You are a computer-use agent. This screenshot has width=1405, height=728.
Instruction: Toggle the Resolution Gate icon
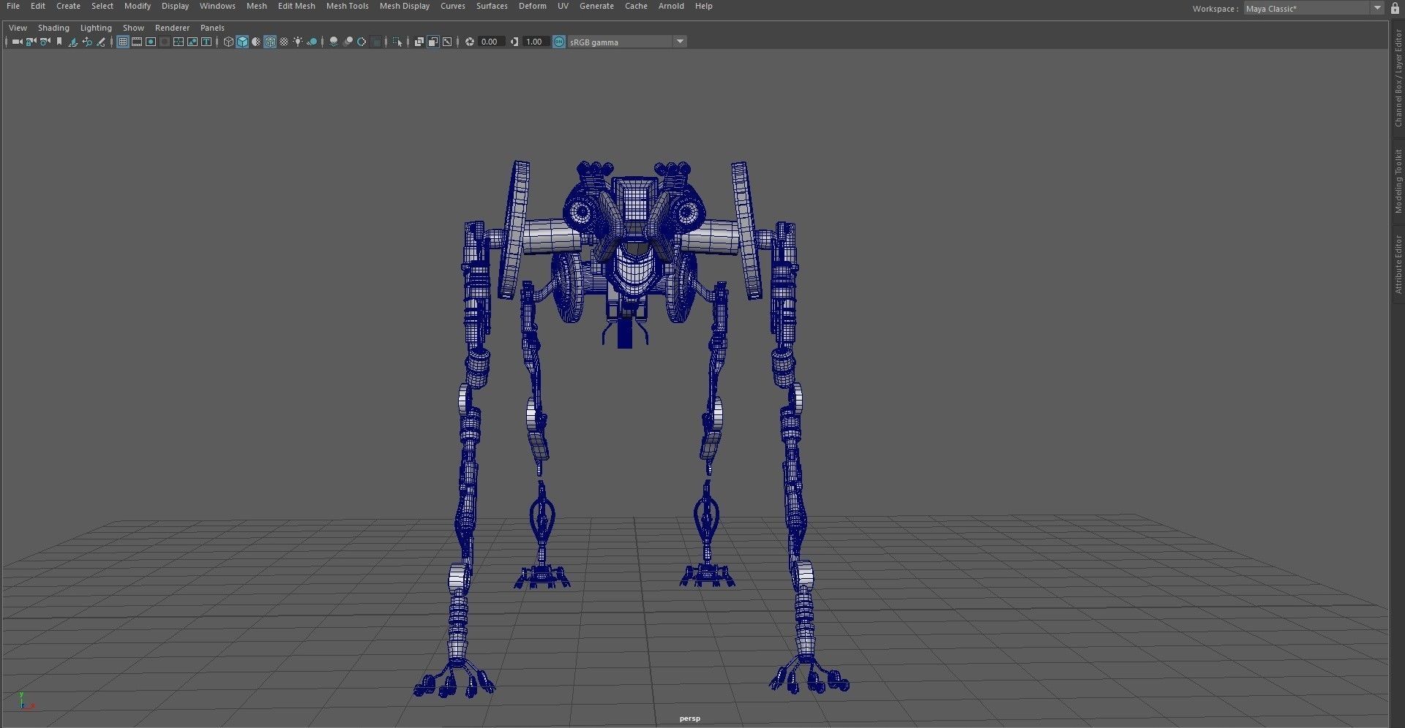pyautogui.click(x=151, y=42)
